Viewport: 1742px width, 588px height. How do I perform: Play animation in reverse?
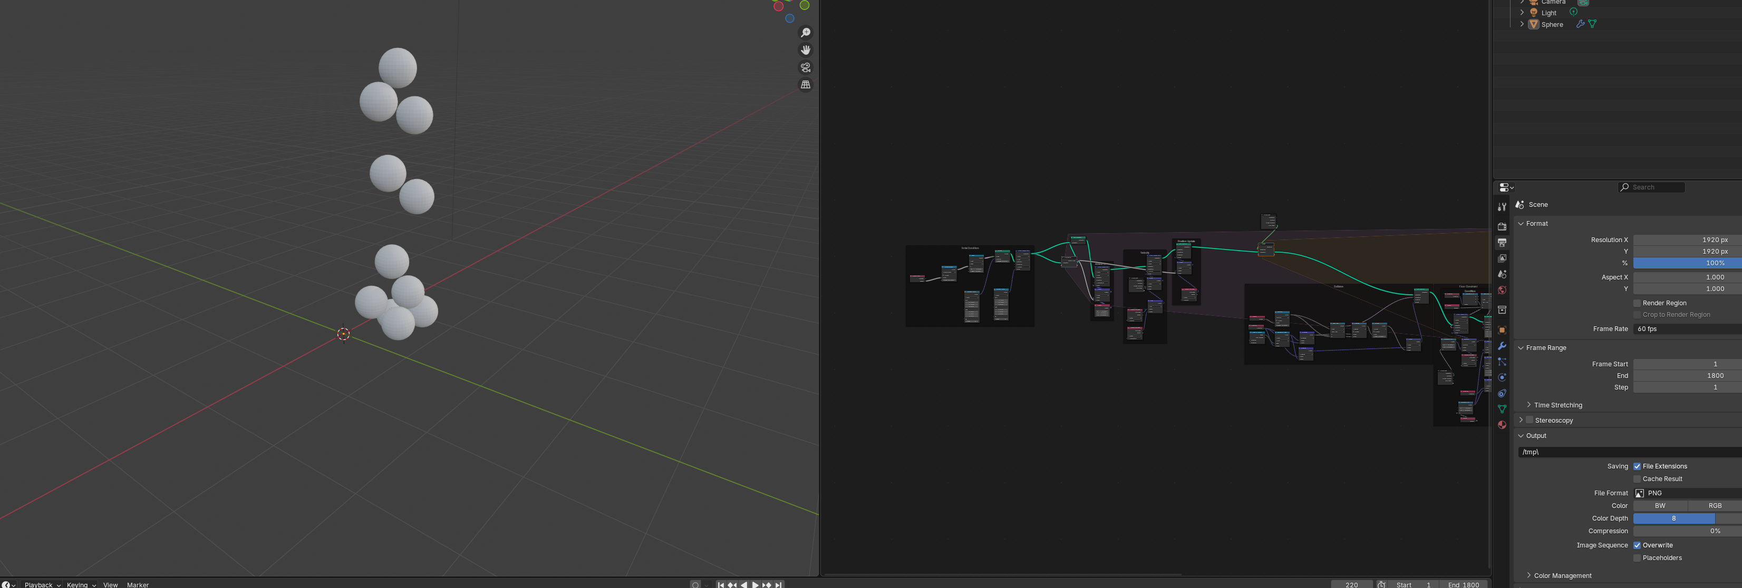pyautogui.click(x=744, y=585)
